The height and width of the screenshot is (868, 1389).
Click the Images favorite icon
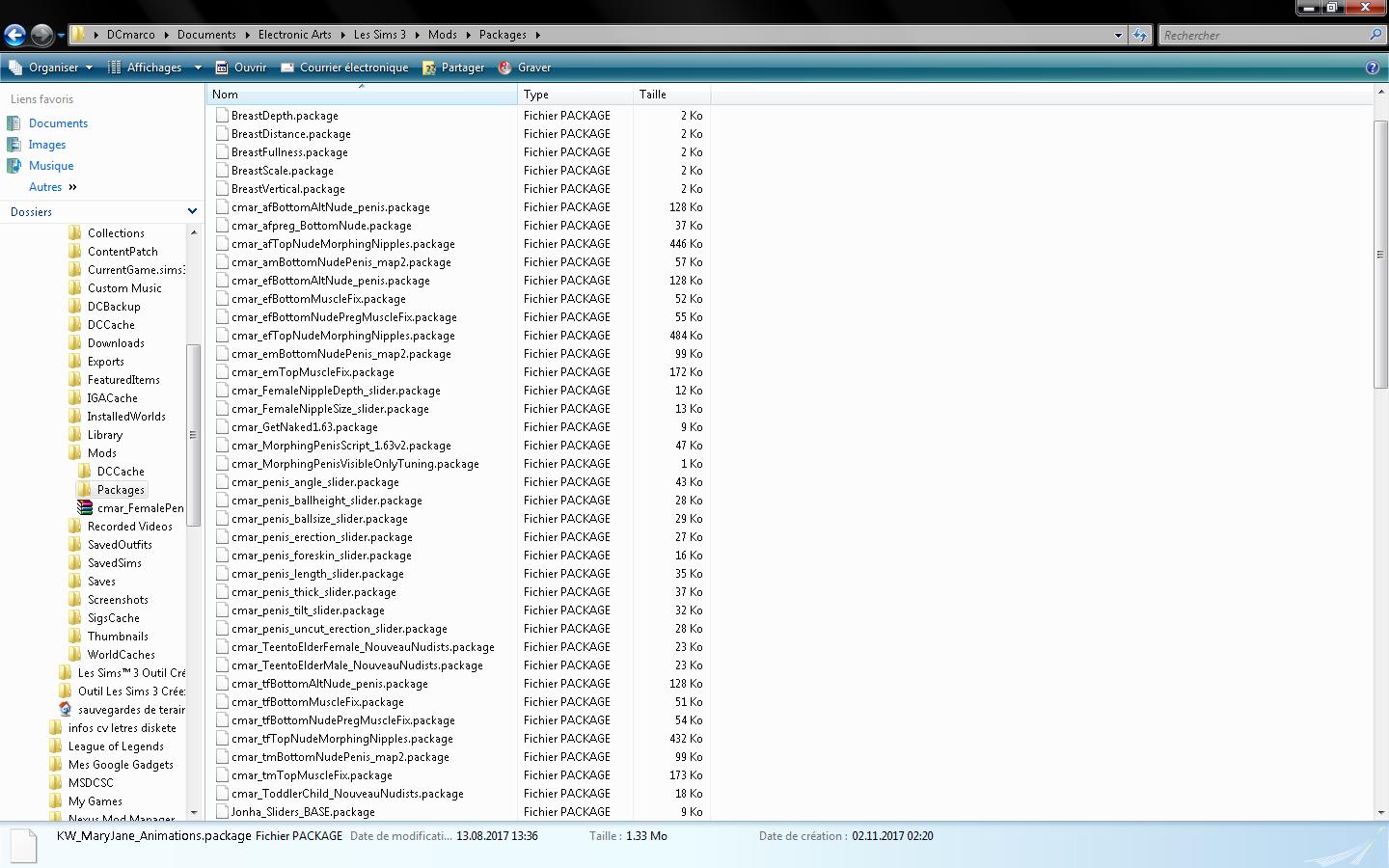point(14,145)
